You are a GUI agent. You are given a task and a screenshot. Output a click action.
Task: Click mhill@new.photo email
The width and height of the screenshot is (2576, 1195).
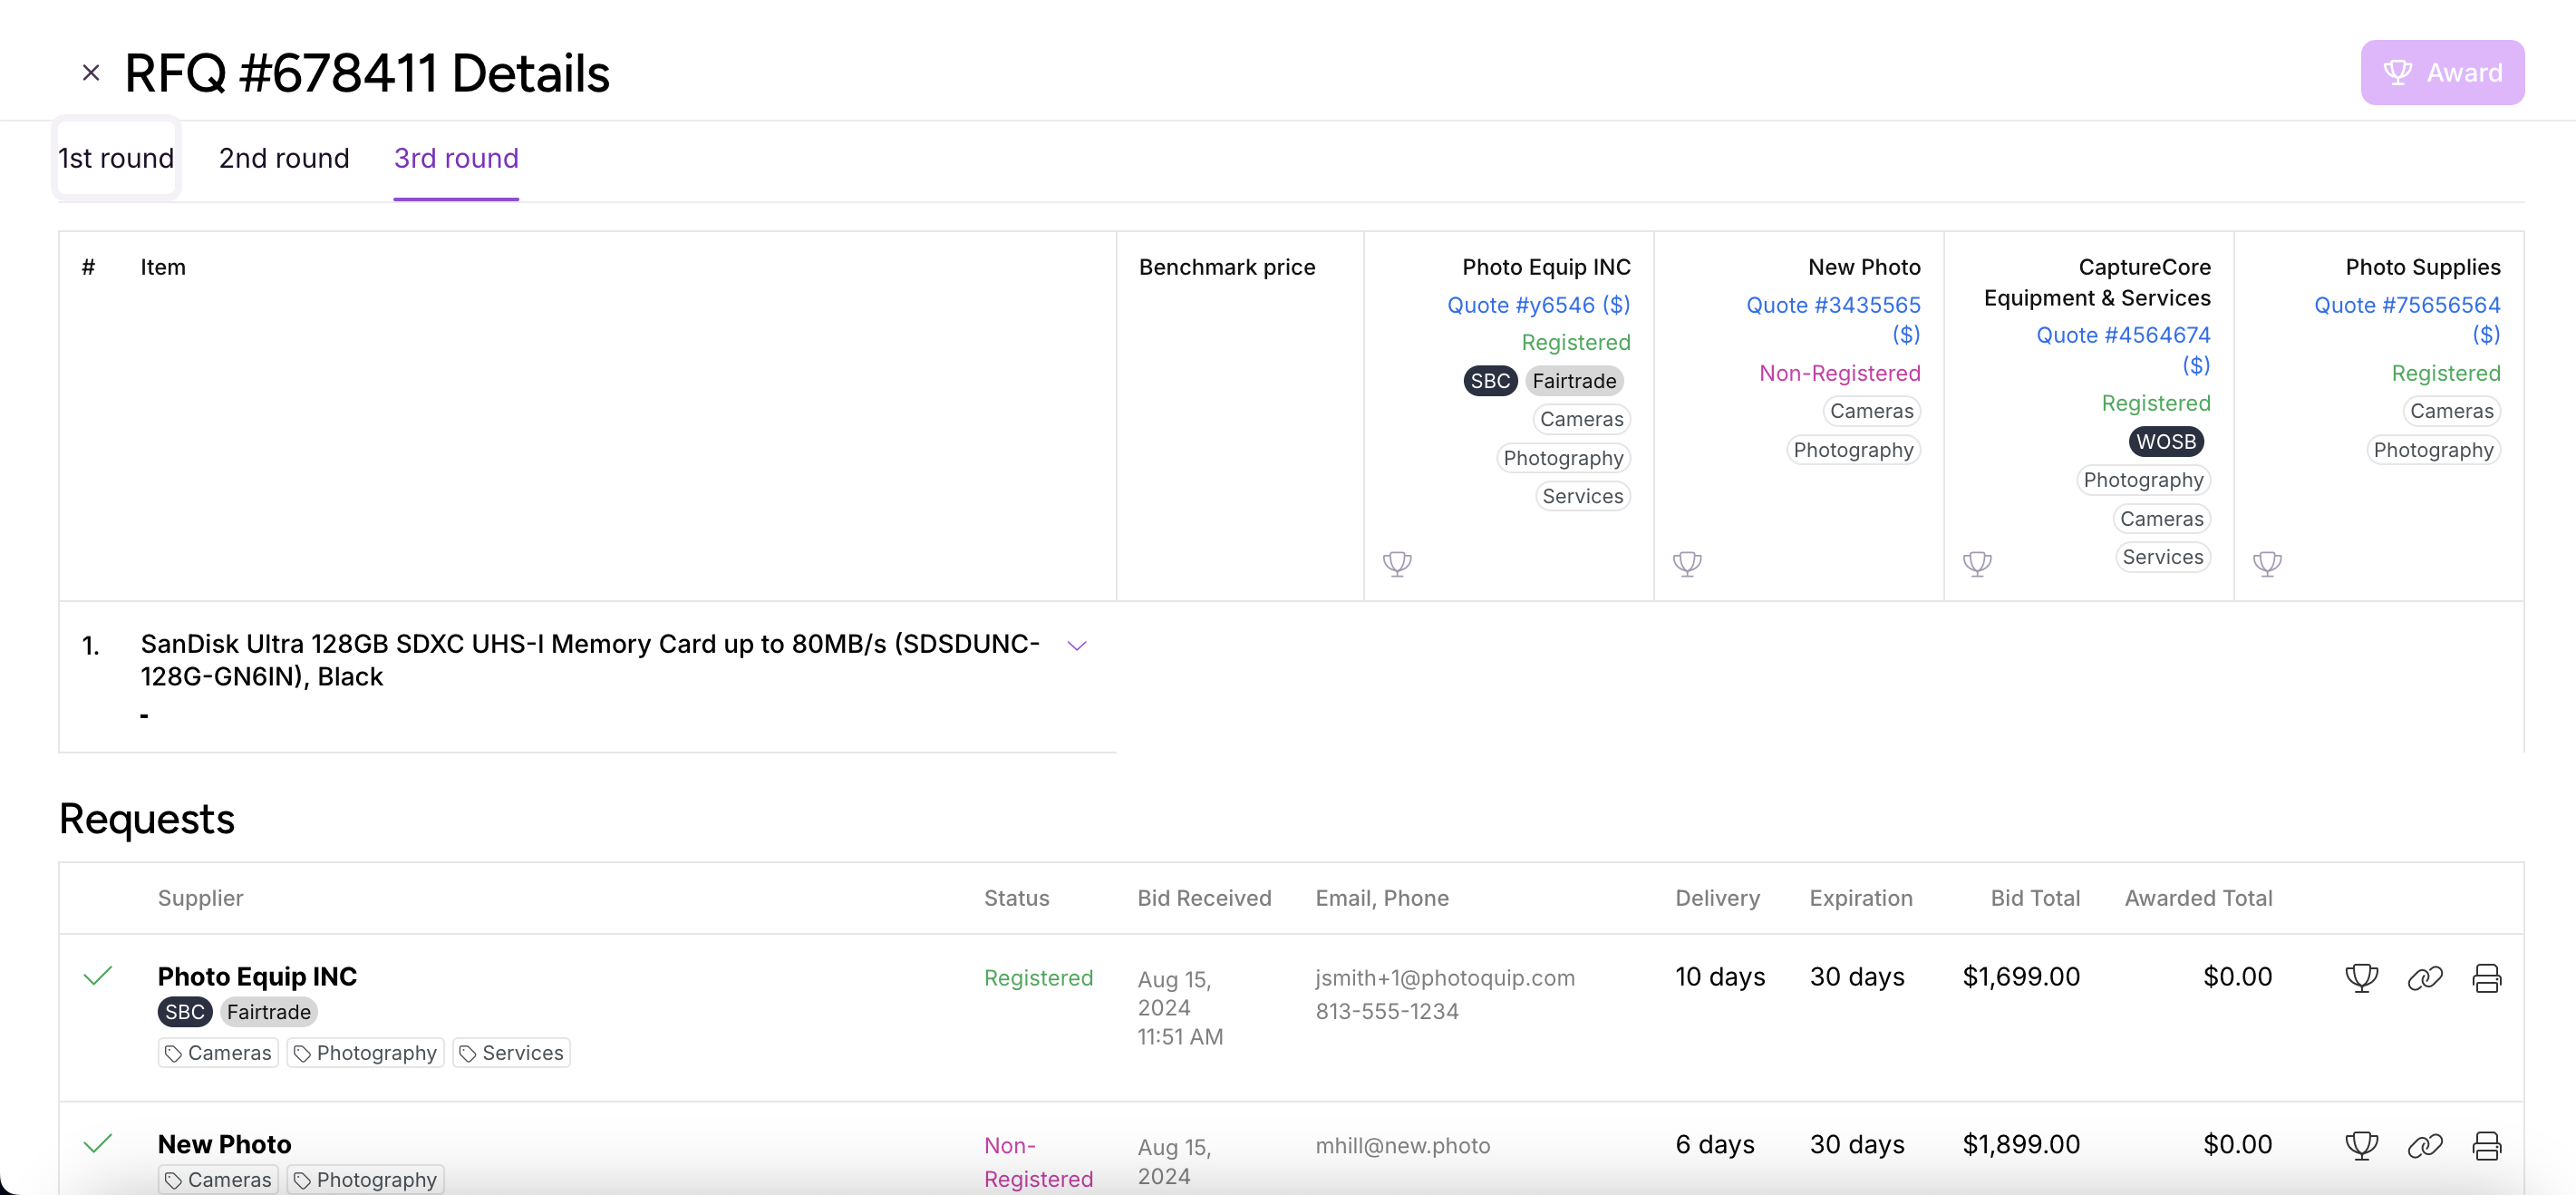(x=1403, y=1146)
